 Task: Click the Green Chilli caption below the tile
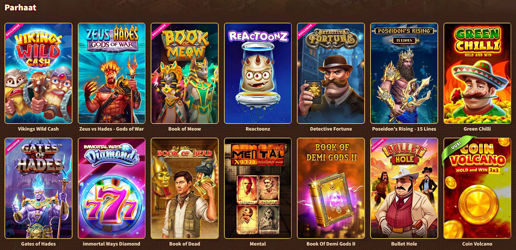tap(477, 129)
